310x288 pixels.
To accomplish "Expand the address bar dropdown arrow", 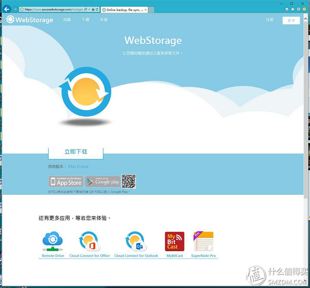I will point(89,9).
